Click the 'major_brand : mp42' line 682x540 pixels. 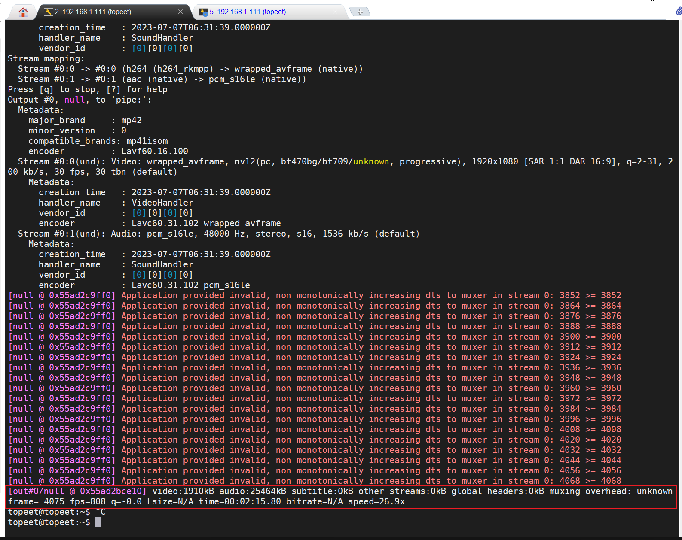point(85,120)
